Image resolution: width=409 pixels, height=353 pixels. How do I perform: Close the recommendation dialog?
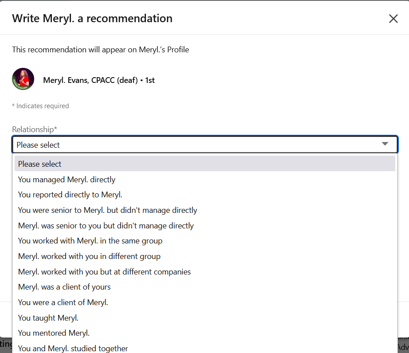(393, 19)
